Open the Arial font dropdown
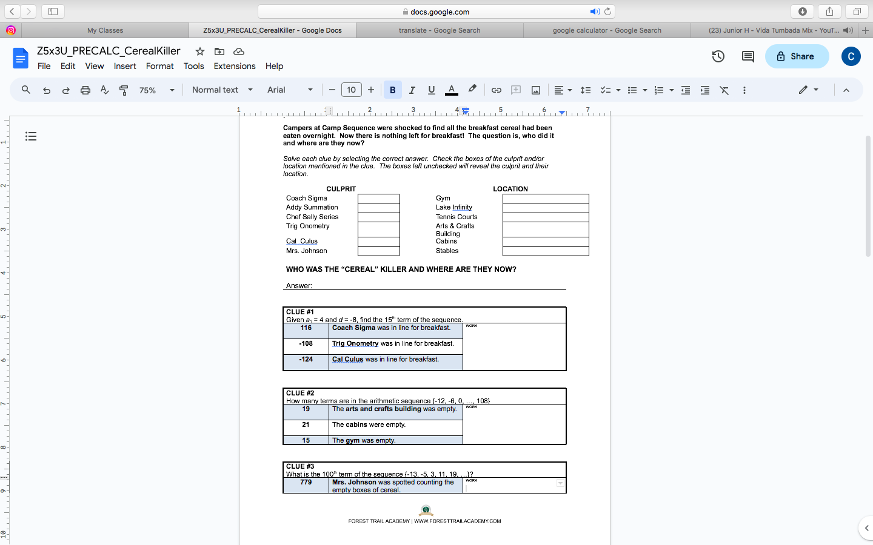 (290, 90)
